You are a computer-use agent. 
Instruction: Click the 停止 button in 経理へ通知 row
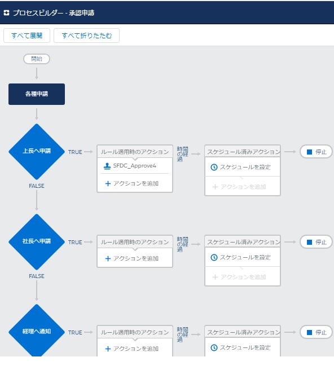(317, 332)
